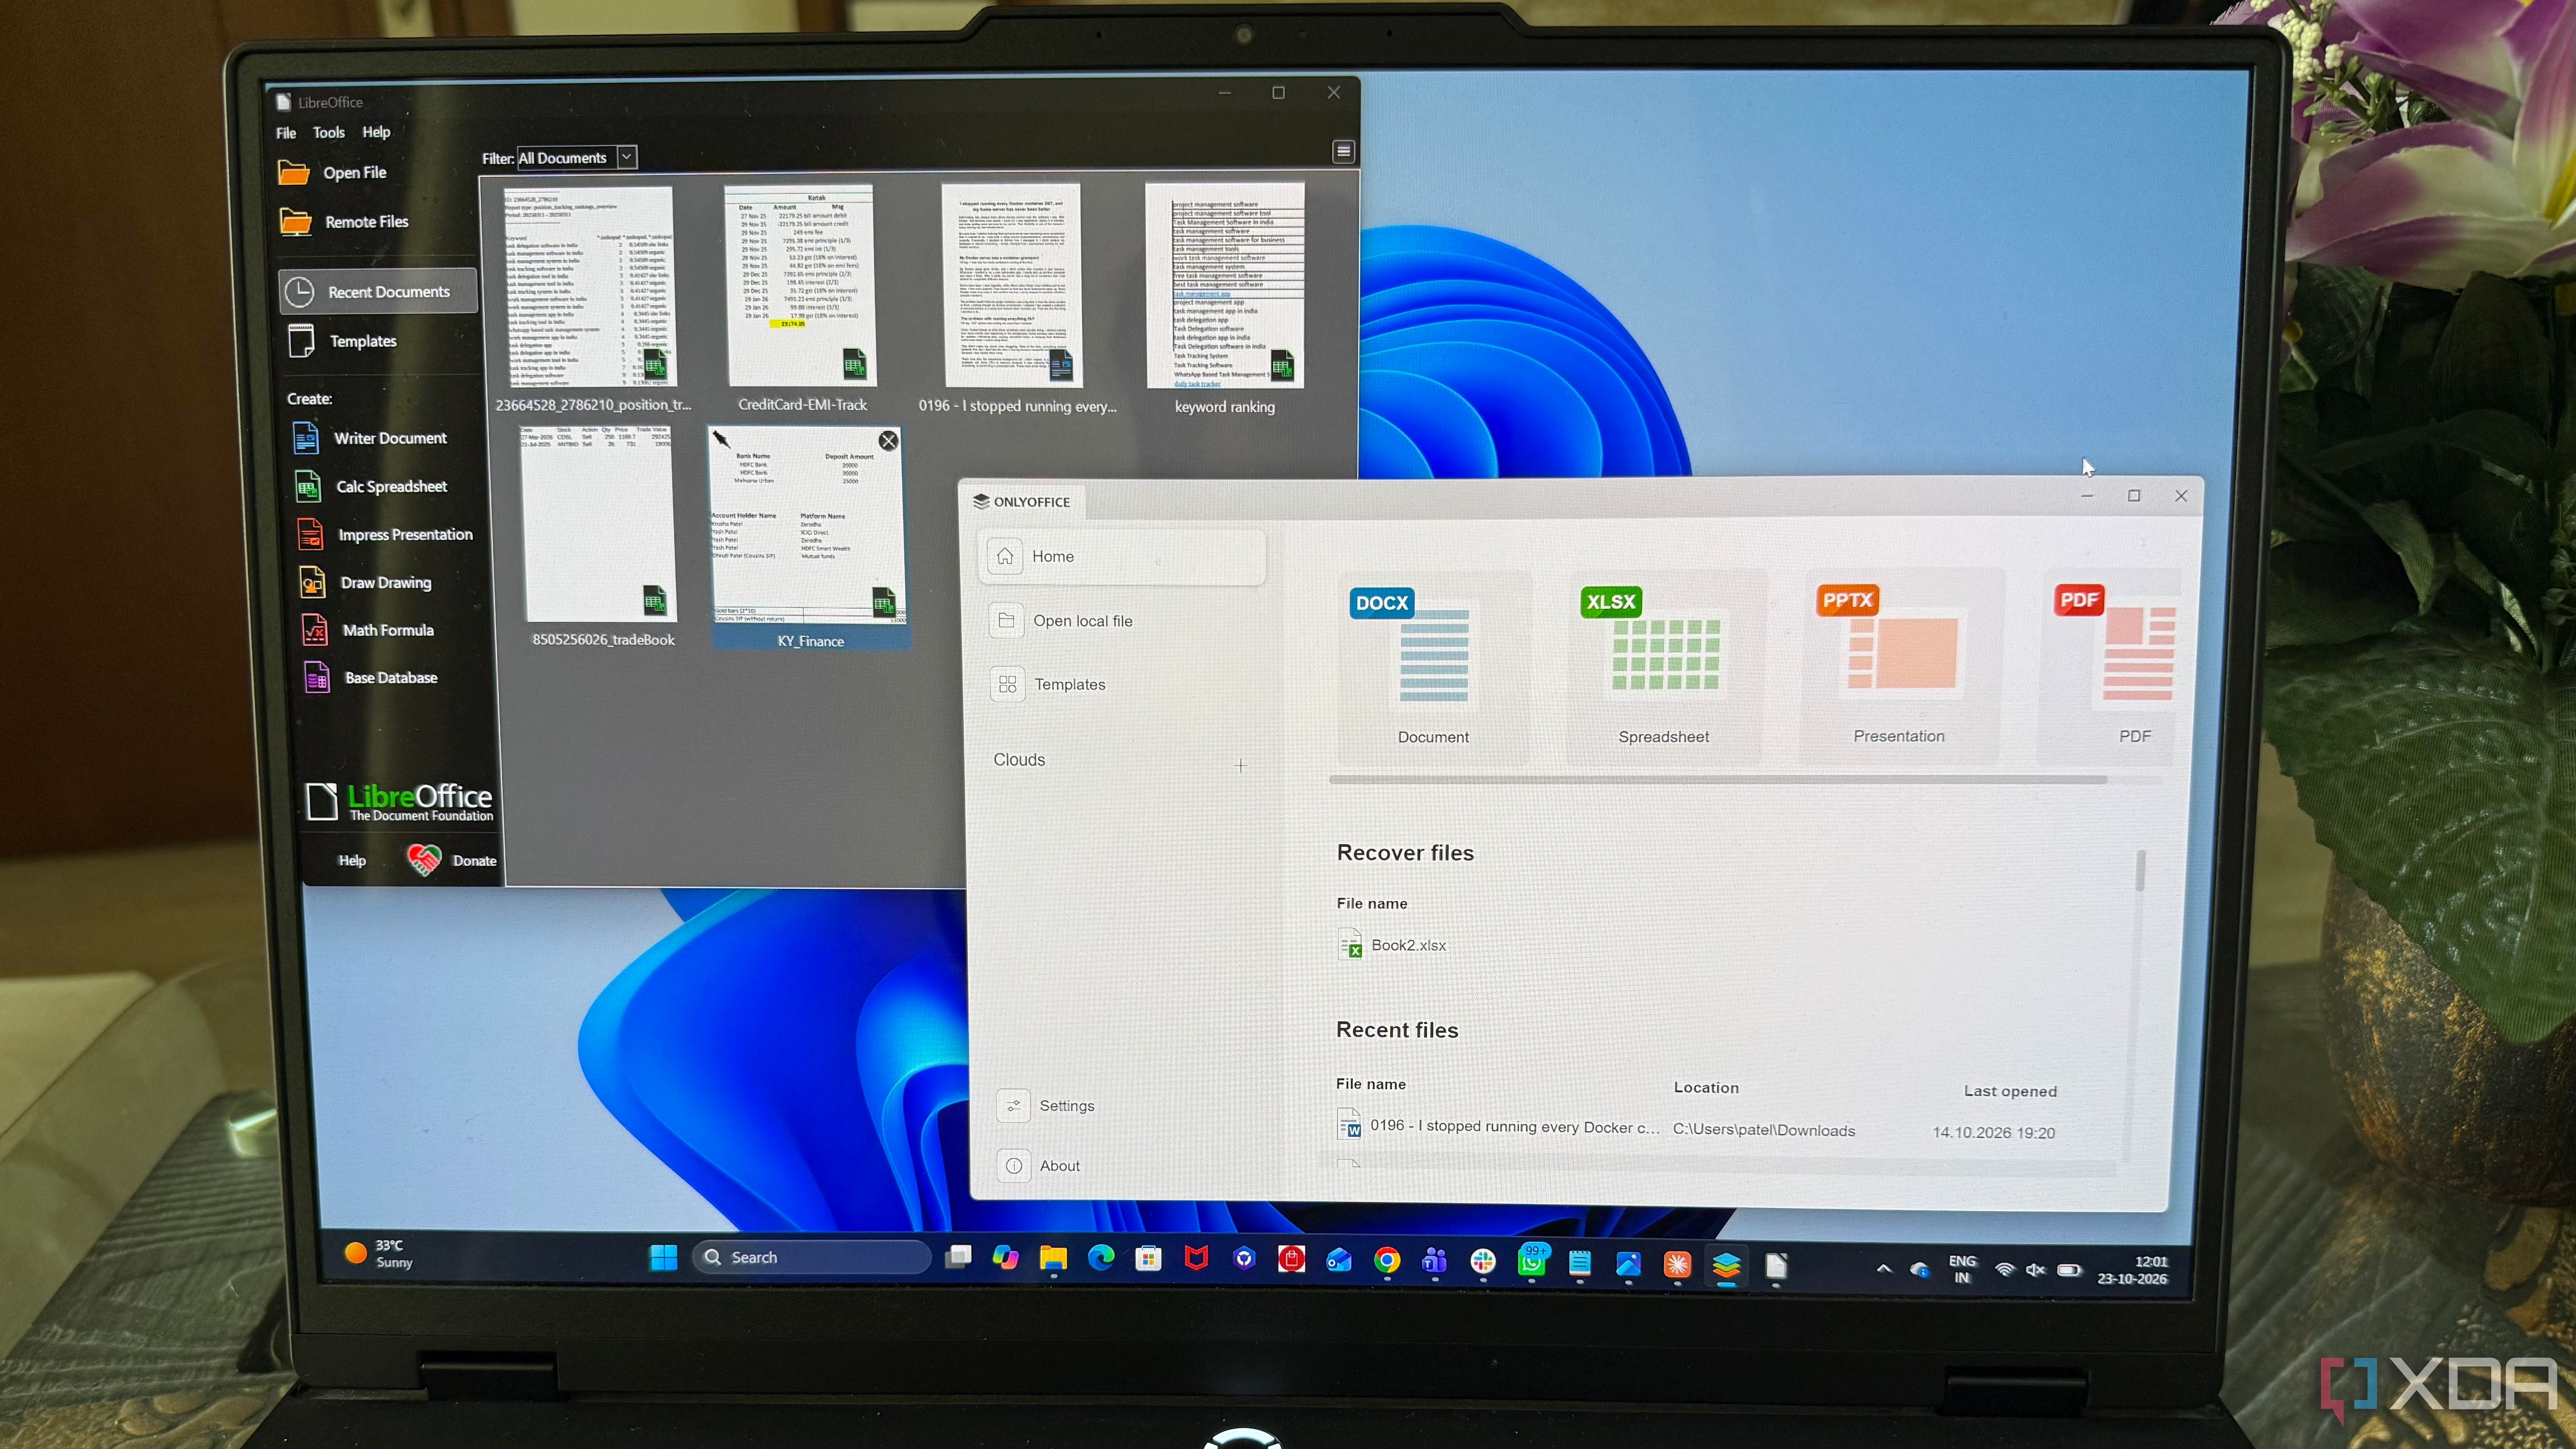This screenshot has height=1449, width=2576.
Task: Open File Explorer from the taskbar
Action: pos(1053,1259)
